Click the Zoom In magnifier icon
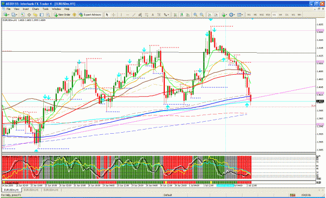The width and height of the screenshot is (326, 198). pos(196,15)
